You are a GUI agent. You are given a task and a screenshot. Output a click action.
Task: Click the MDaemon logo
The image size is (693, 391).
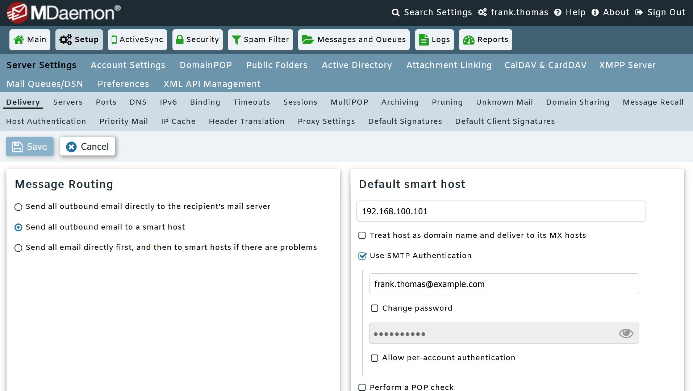(62, 12)
